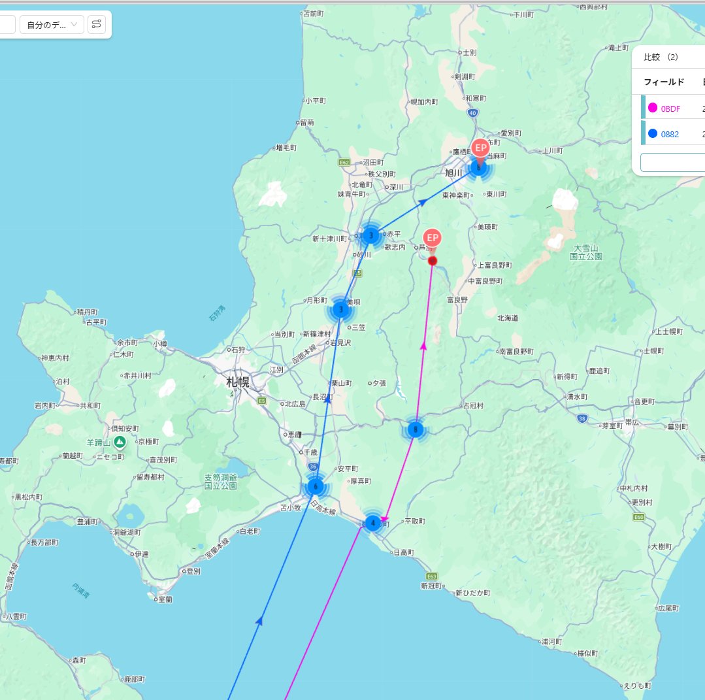The height and width of the screenshot is (700, 705).
Task: Click the 夕張 town label
Action: click(x=379, y=383)
